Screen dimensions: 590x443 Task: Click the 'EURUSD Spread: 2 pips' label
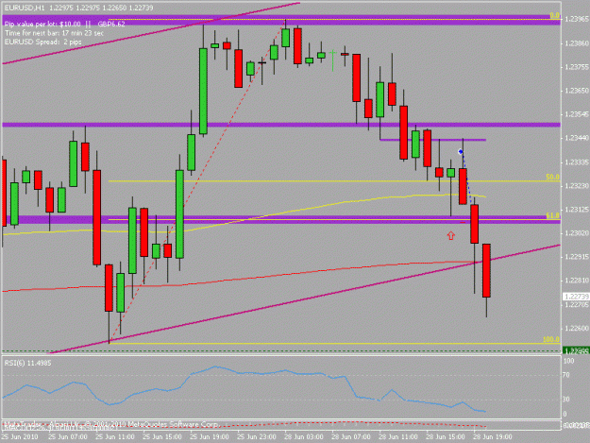point(42,42)
